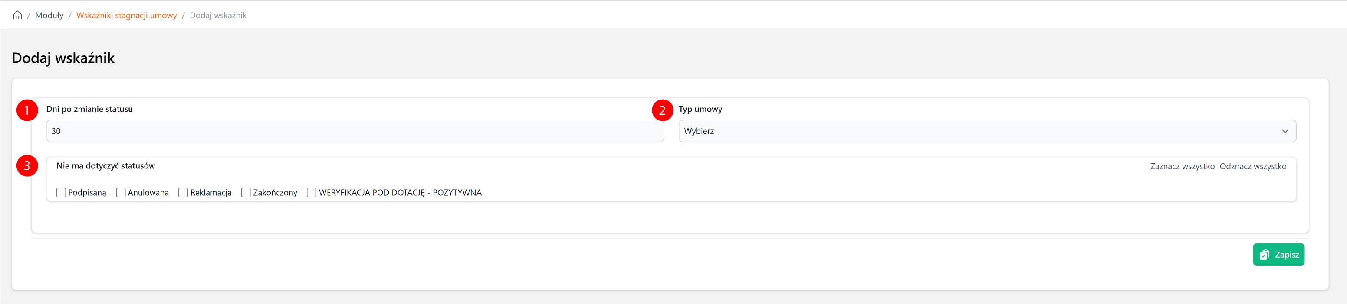The width and height of the screenshot is (1347, 304).
Task: Click red step marker number 2
Action: 662,110
